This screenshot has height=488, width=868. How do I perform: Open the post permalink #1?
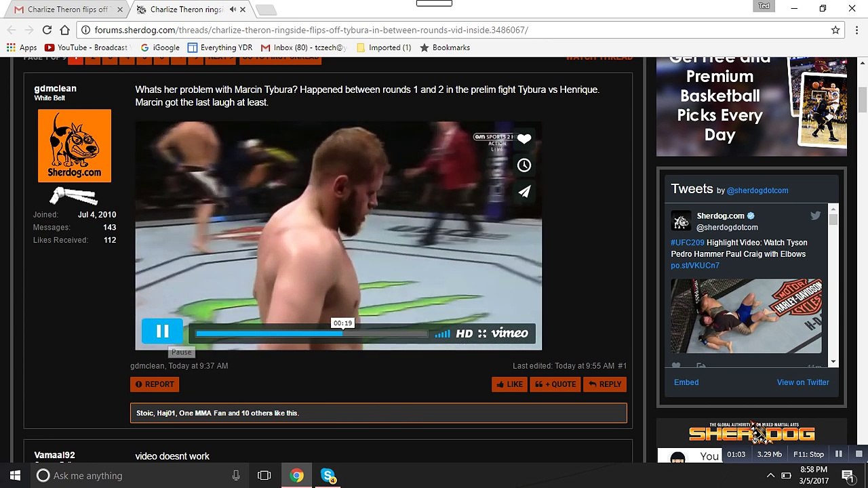622,366
